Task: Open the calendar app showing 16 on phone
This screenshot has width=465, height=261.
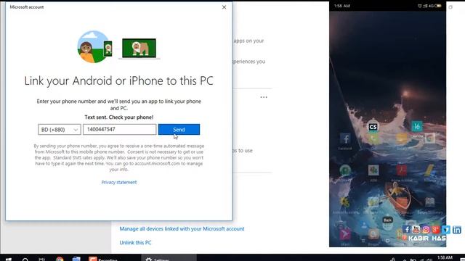Action: (x=416, y=126)
